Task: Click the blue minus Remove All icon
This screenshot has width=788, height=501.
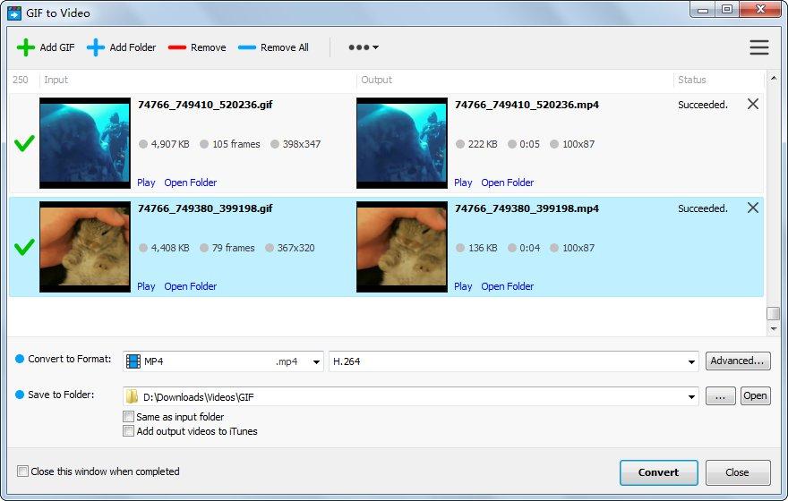Action: [x=247, y=47]
